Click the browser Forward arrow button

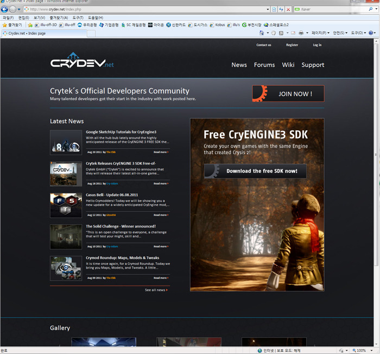point(12,9)
